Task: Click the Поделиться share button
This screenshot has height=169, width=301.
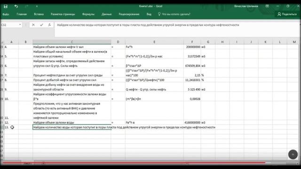Action: tap(287, 14)
